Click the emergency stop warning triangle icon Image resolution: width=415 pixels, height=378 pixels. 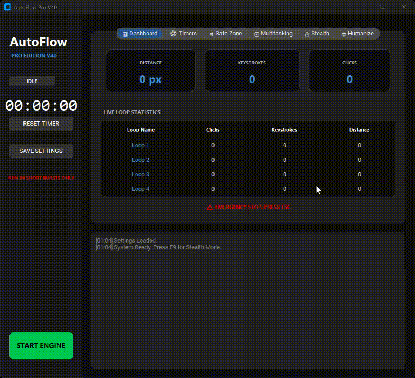[210, 207]
